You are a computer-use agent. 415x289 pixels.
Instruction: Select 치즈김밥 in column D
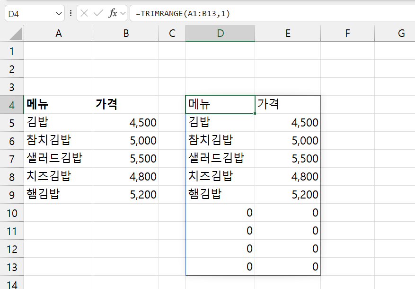click(220, 177)
